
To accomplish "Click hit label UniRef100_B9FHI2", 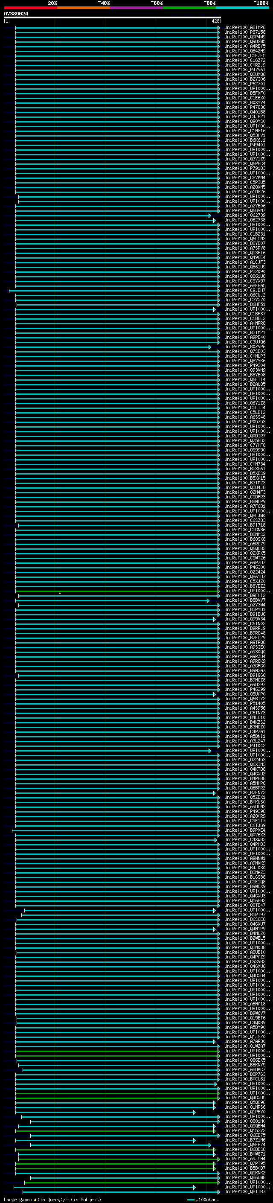I will (x=244, y=595).
